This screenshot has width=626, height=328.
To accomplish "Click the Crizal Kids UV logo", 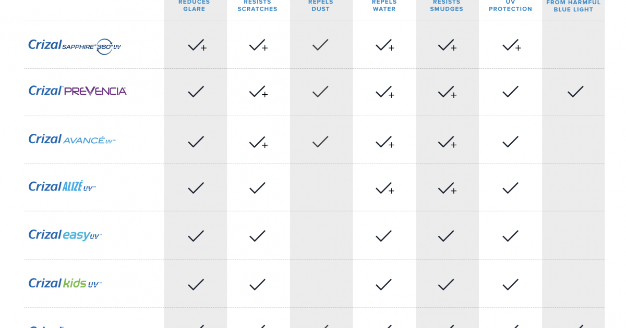I will point(65,283).
